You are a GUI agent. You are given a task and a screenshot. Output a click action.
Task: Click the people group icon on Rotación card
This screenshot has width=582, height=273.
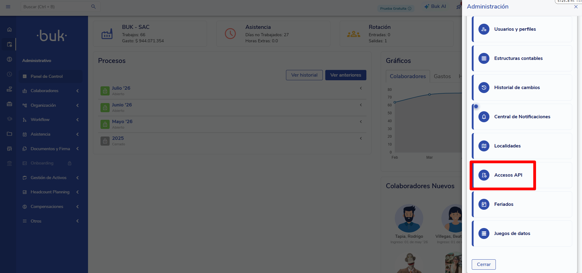pyautogui.click(x=354, y=34)
